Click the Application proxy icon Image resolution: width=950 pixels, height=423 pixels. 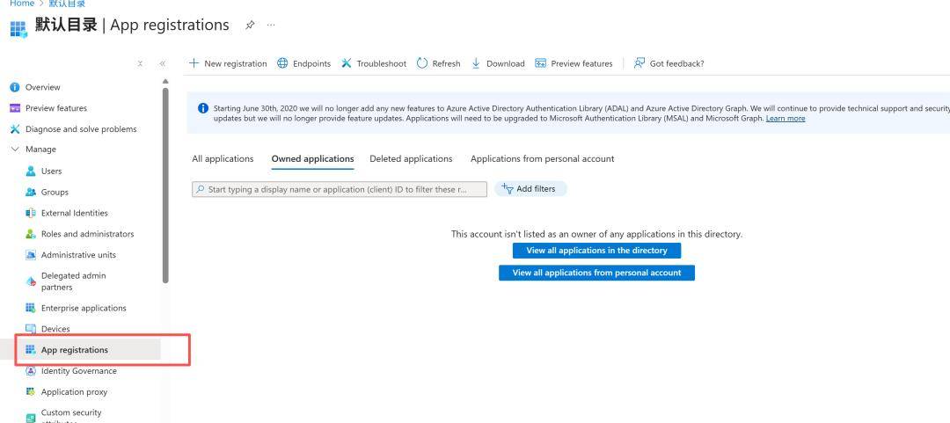[x=31, y=391]
